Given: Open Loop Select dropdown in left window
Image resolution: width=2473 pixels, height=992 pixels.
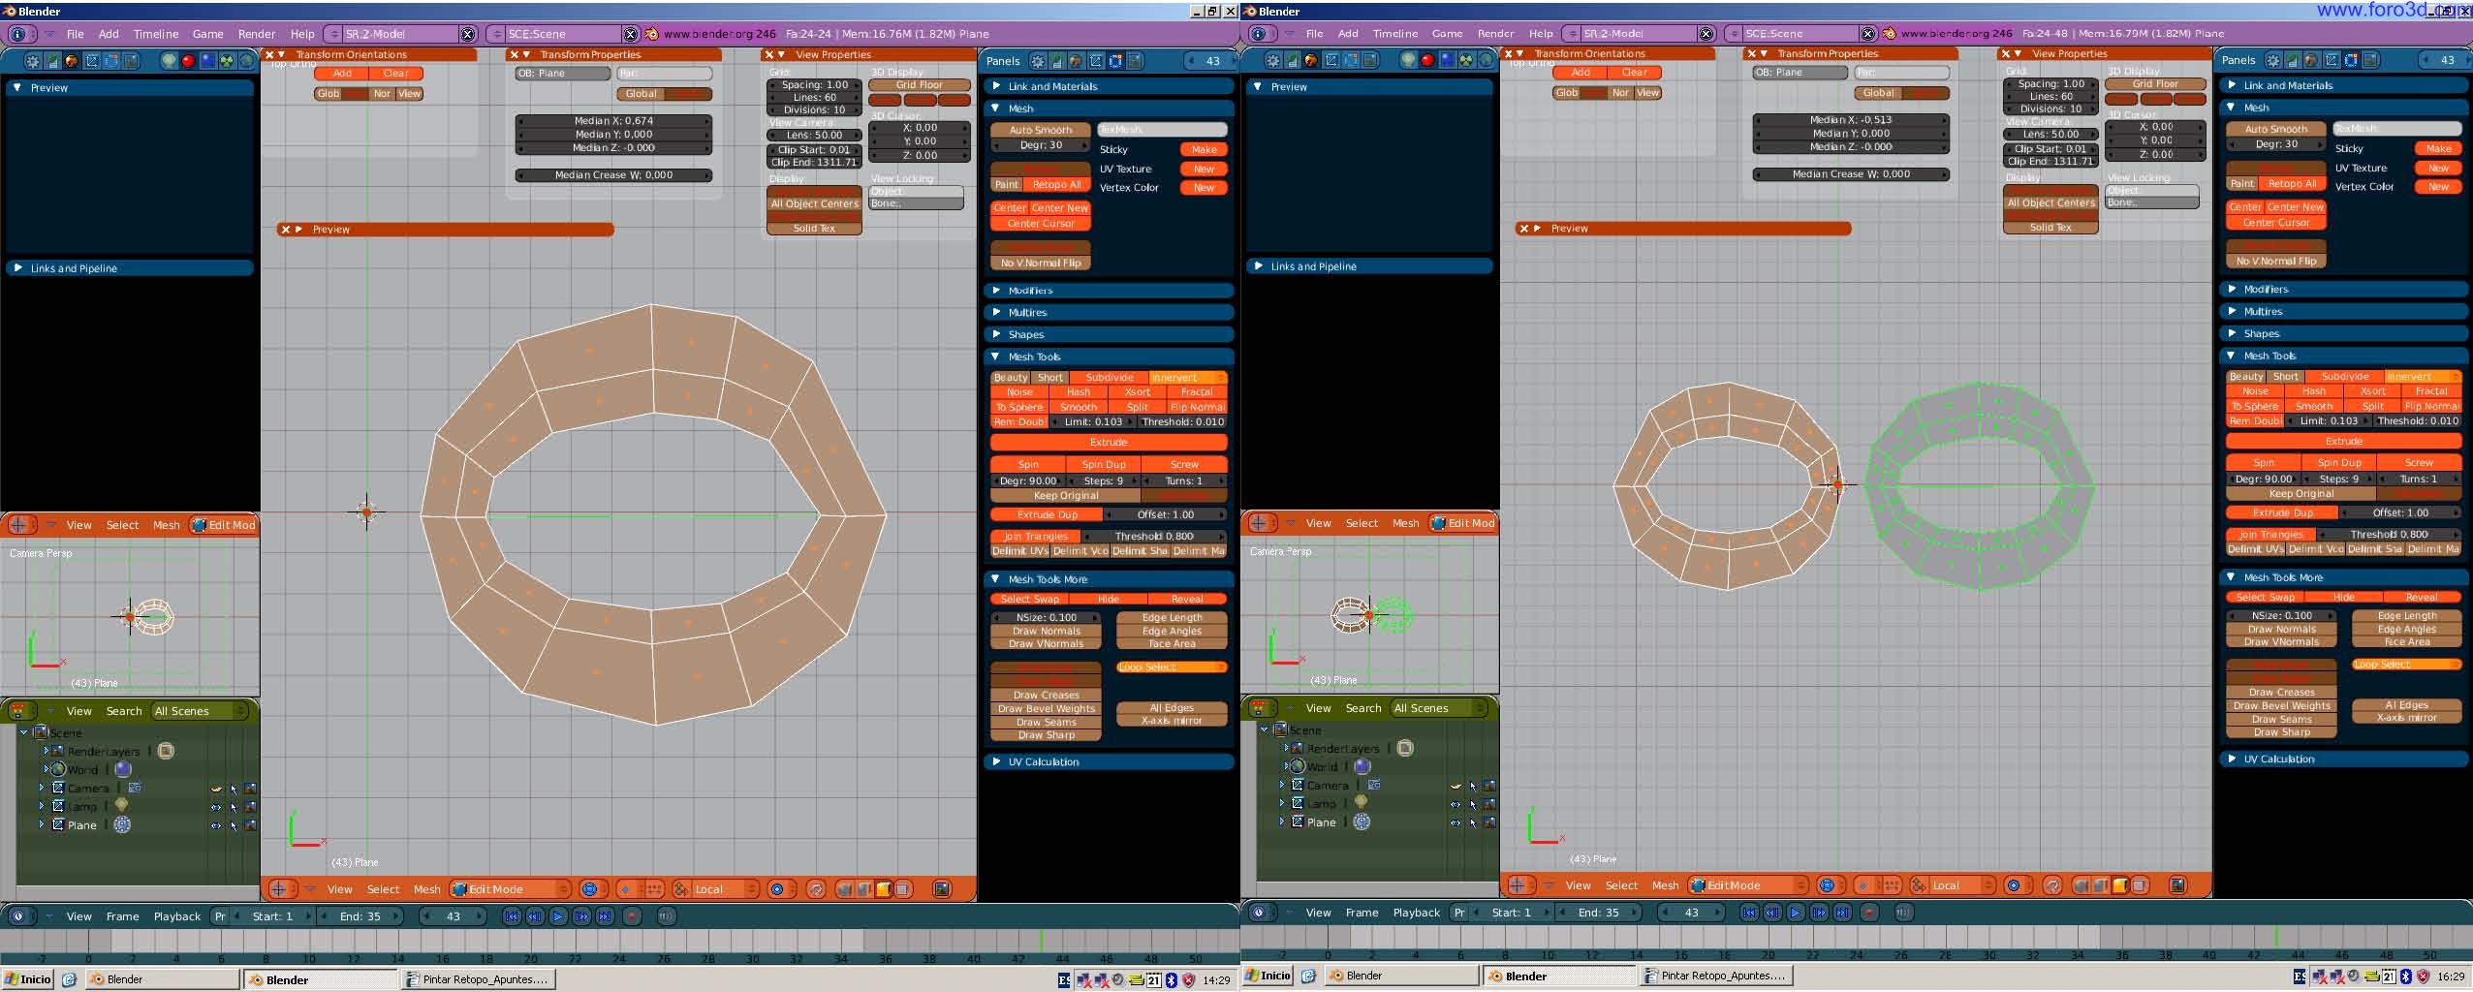Looking at the screenshot, I should (x=1172, y=667).
